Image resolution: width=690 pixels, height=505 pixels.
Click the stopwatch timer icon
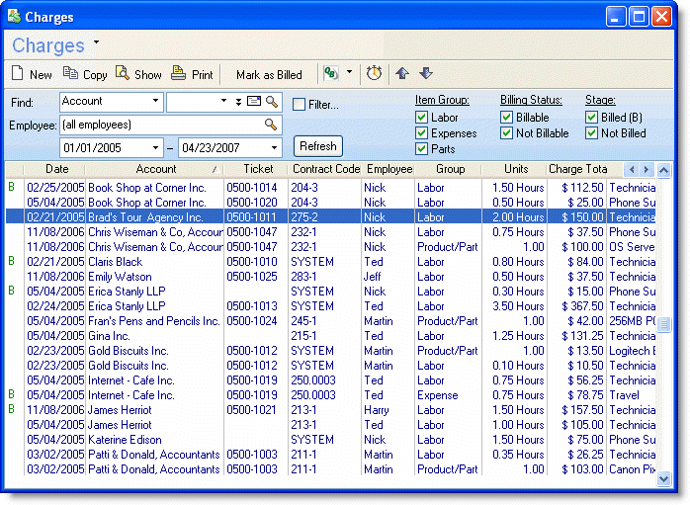374,74
